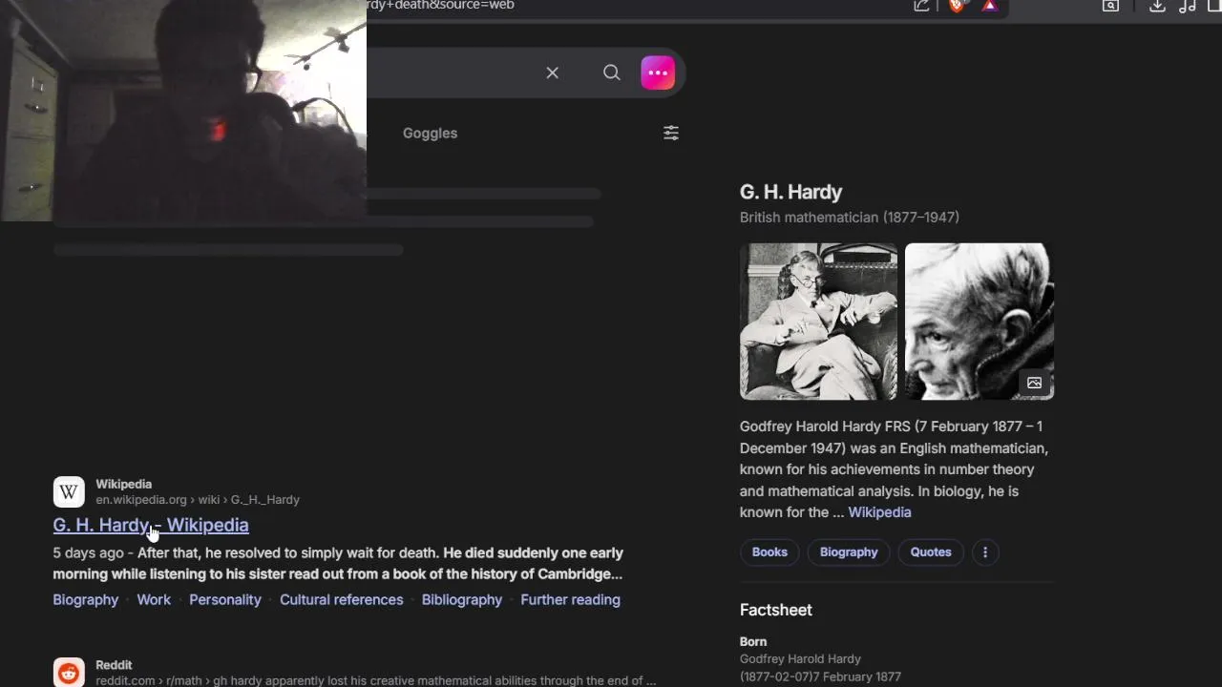Open the pink AI answer button
This screenshot has height=687, width=1222.
point(658,73)
